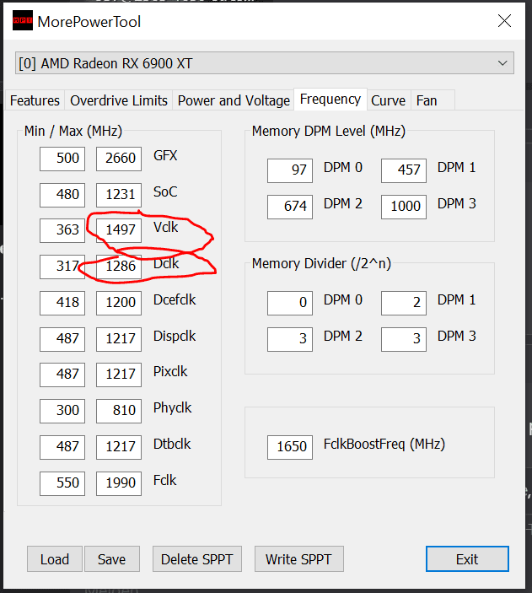Image resolution: width=532 pixels, height=593 pixels.
Task: Click the Dcefclk maximum field showing 1200
Action: [x=119, y=303]
